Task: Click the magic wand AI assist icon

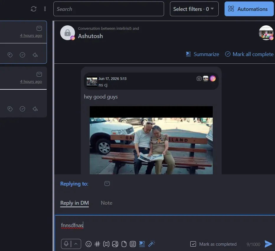Action: coord(152,244)
